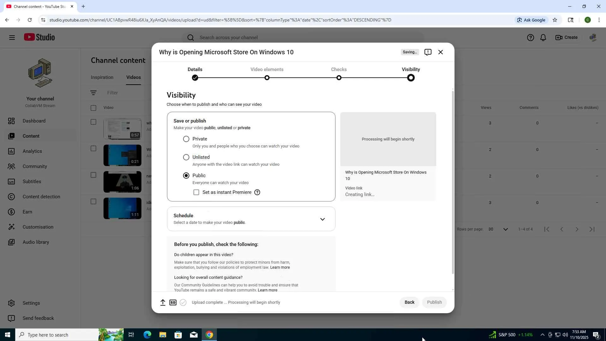Open the notifications bell
This screenshot has height=341, width=606.
click(x=543, y=38)
